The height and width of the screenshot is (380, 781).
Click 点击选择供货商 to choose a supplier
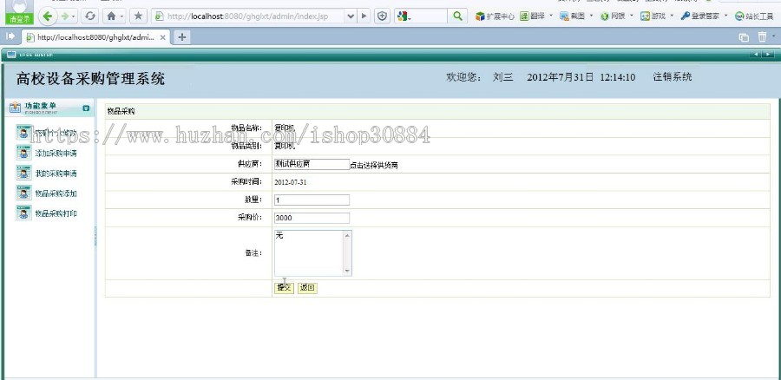point(373,166)
